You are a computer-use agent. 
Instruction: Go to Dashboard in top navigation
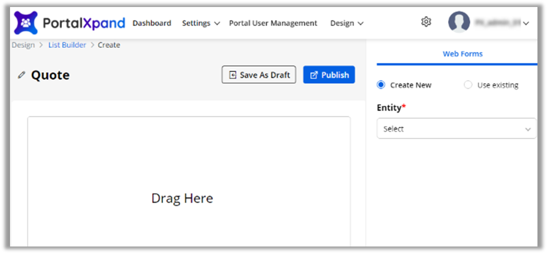tap(152, 23)
